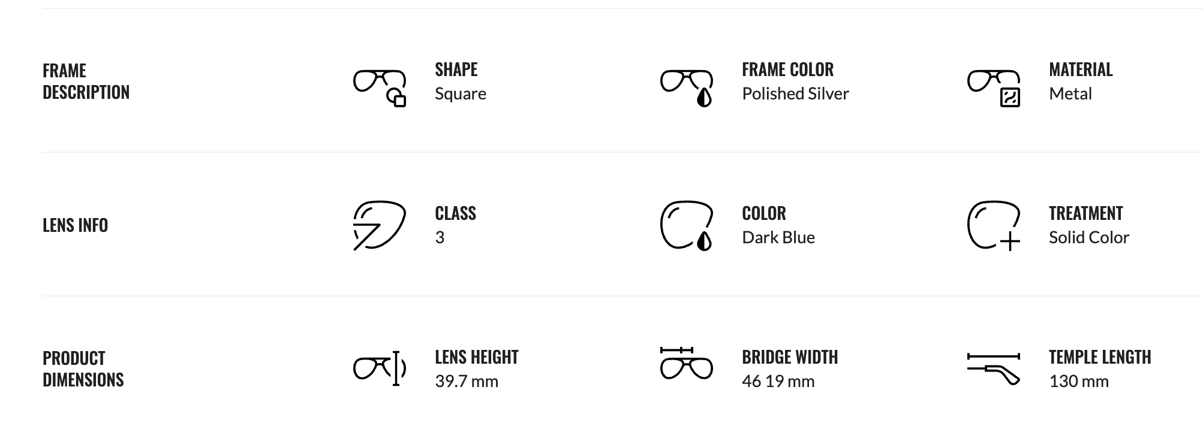1203x423 pixels.
Task: Click the Solid Color treatment text
Action: pos(1088,238)
